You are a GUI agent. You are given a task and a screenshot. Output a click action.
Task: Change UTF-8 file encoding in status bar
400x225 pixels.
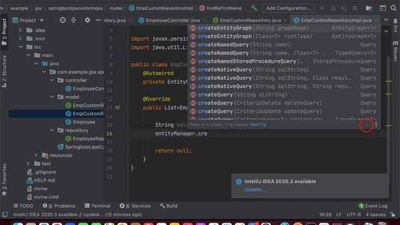(354, 214)
